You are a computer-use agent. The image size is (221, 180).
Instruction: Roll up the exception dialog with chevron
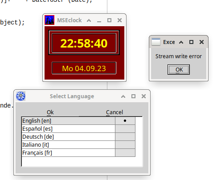(x=181, y=42)
